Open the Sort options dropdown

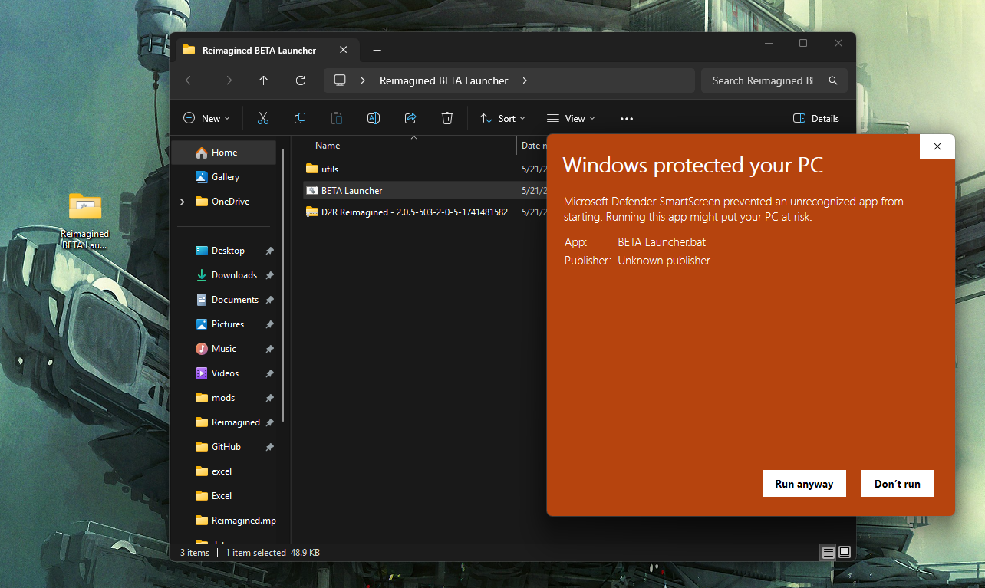coord(502,118)
